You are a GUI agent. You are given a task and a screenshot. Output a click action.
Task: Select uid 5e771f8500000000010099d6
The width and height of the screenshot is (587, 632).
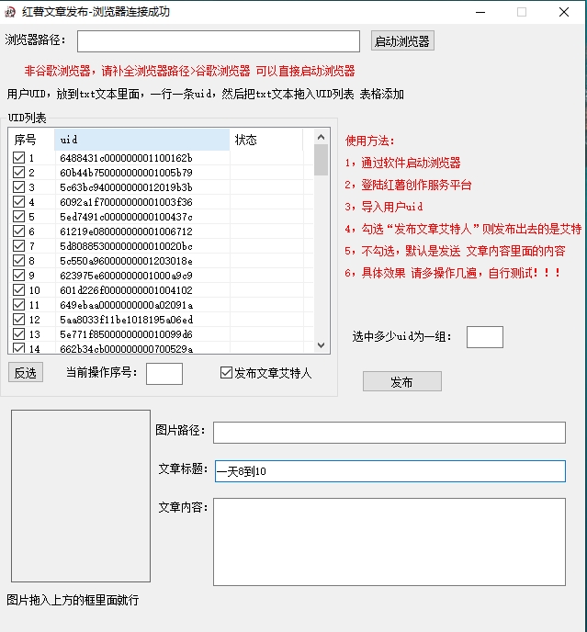tap(126, 334)
